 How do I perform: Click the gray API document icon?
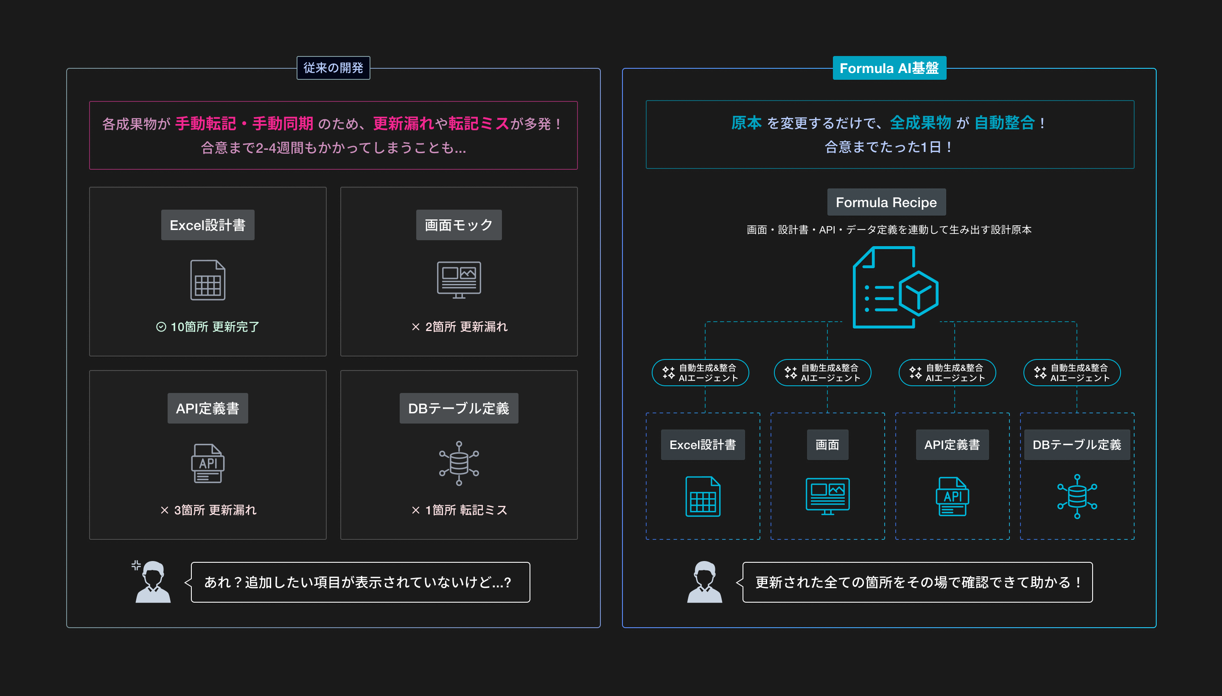pos(207,463)
